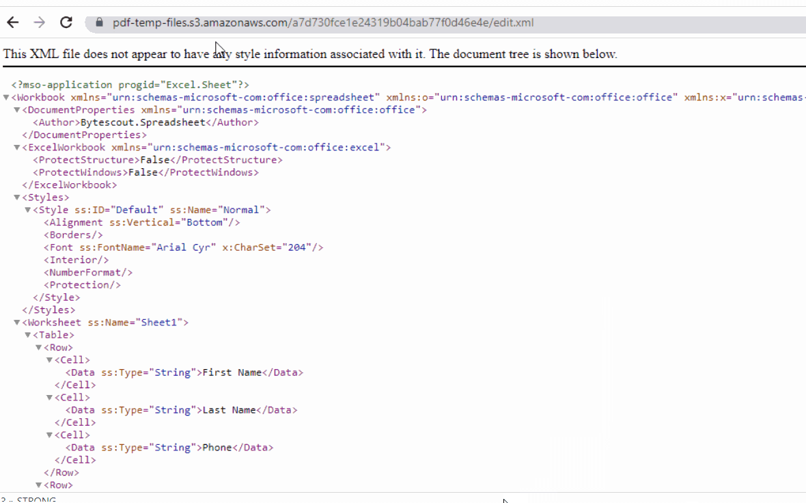
Task: Collapse the Styles element
Action: (x=16, y=197)
